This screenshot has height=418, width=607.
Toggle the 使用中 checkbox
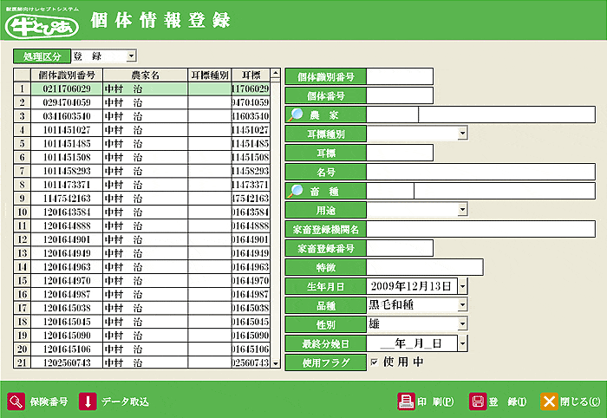374,362
